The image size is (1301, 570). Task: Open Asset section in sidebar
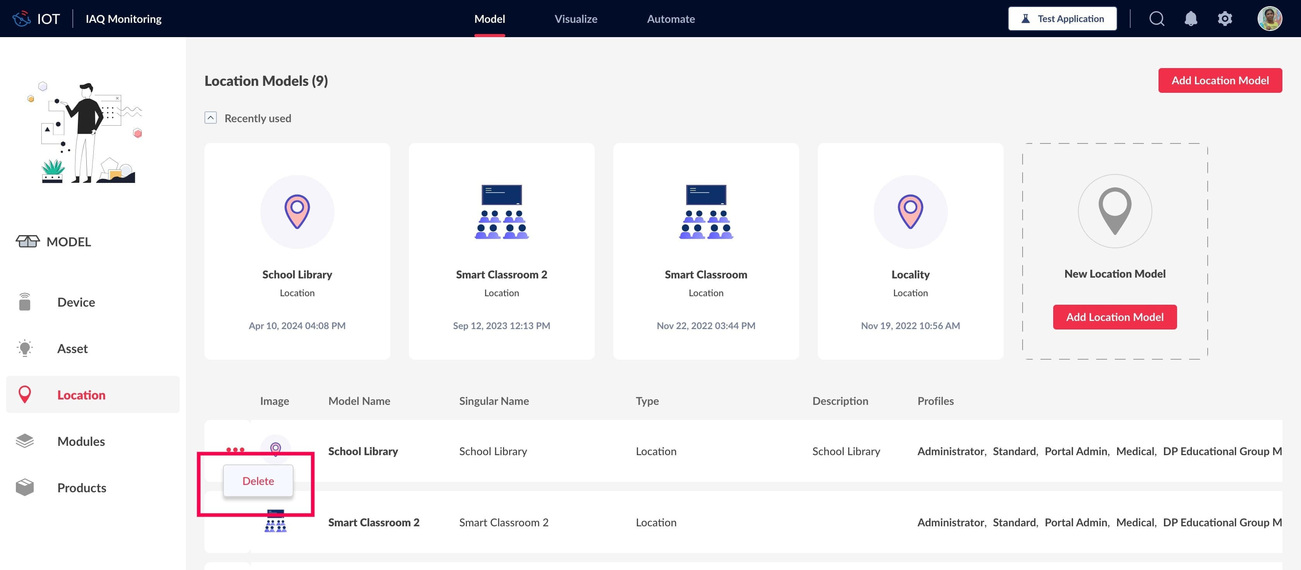pos(72,348)
